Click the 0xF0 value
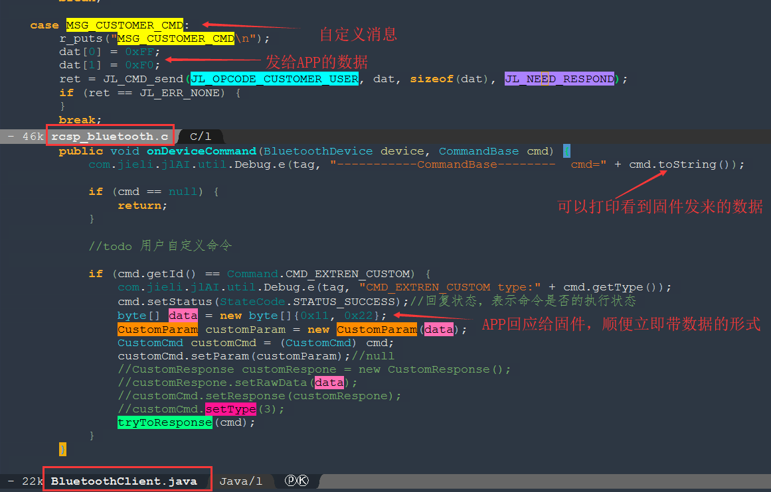Viewport: 771px width, 492px height. click(x=139, y=65)
